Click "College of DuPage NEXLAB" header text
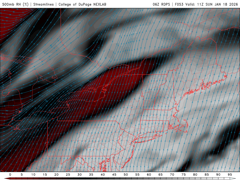This screenshot has height=180, width=240. [82, 4]
